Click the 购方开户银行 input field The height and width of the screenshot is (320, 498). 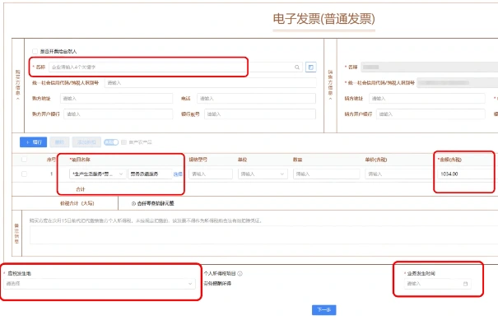[119, 114]
